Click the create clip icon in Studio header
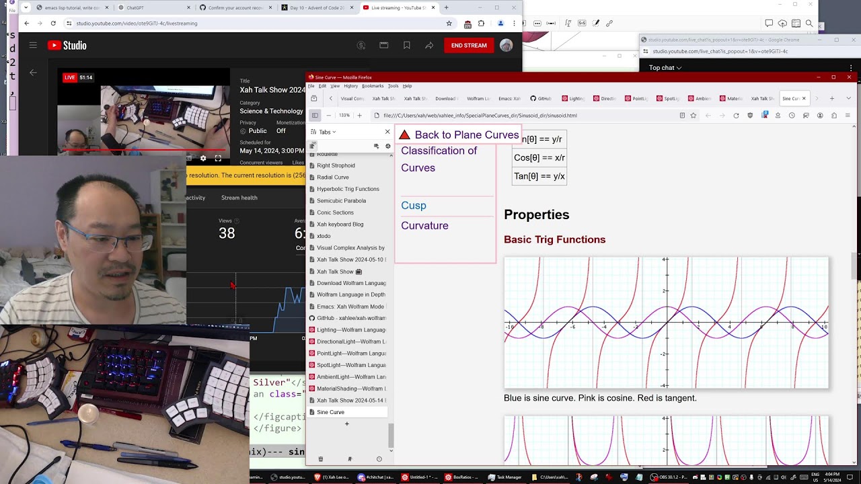 [x=384, y=45]
